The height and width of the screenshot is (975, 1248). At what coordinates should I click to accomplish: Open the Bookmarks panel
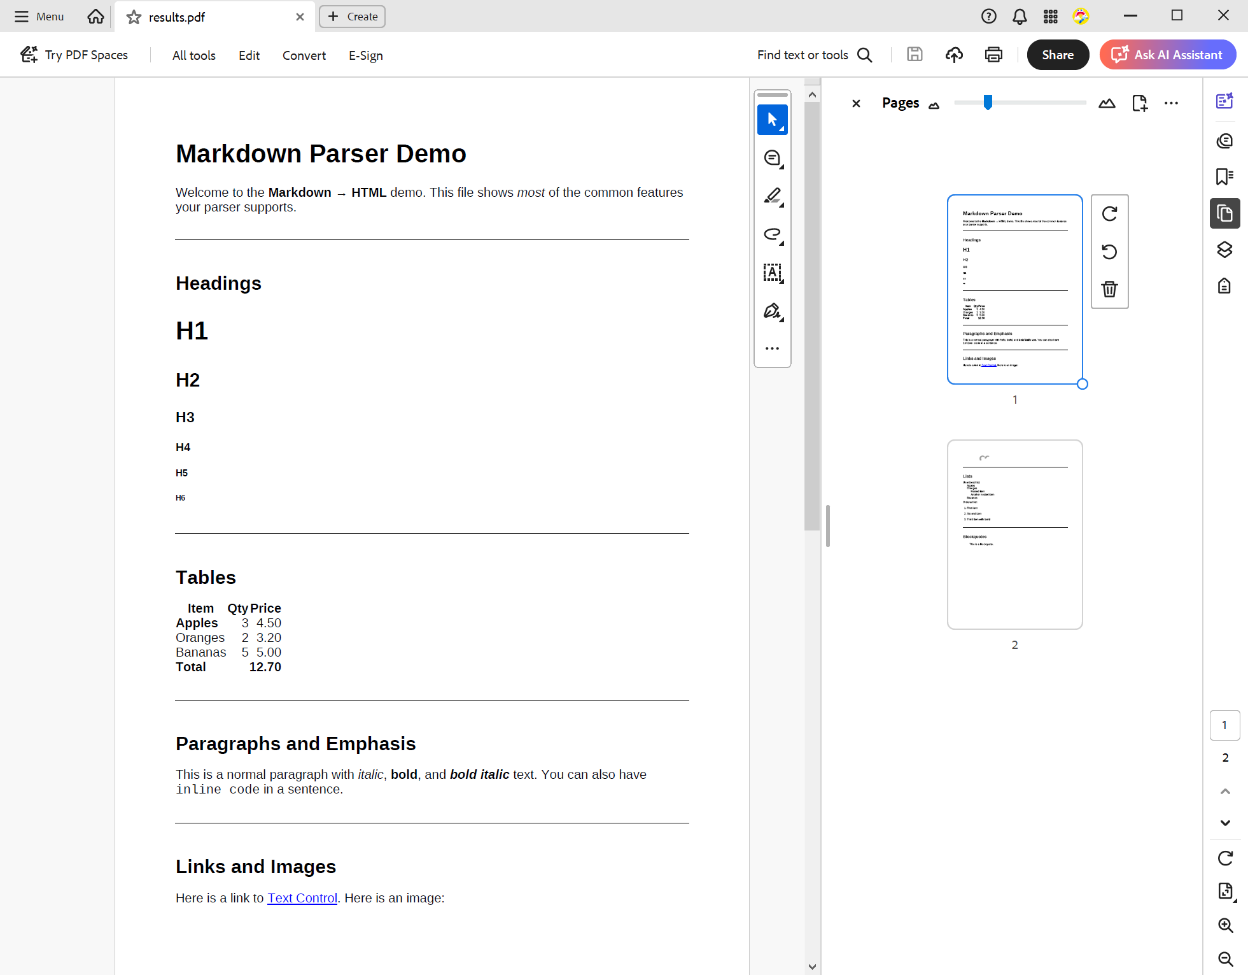1224,176
